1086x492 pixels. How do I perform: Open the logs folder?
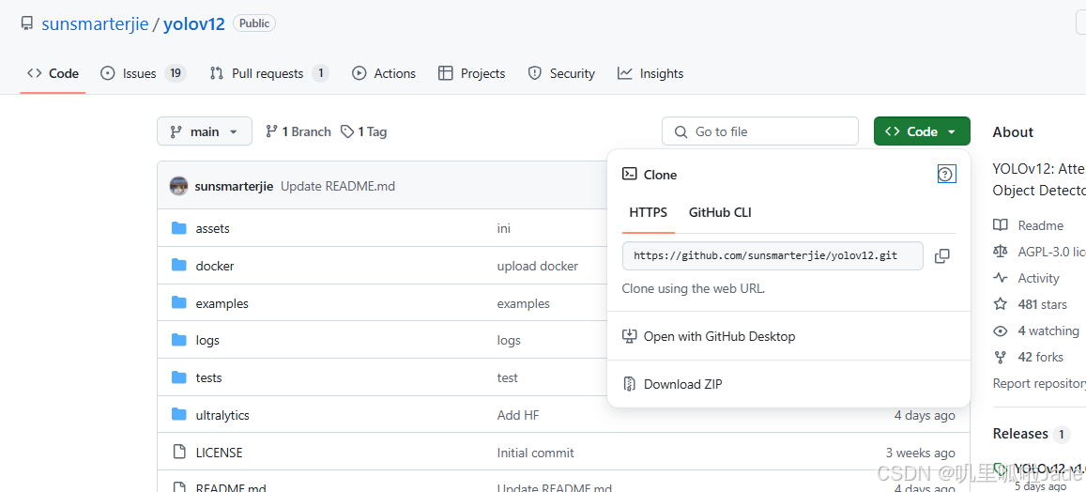pos(207,341)
